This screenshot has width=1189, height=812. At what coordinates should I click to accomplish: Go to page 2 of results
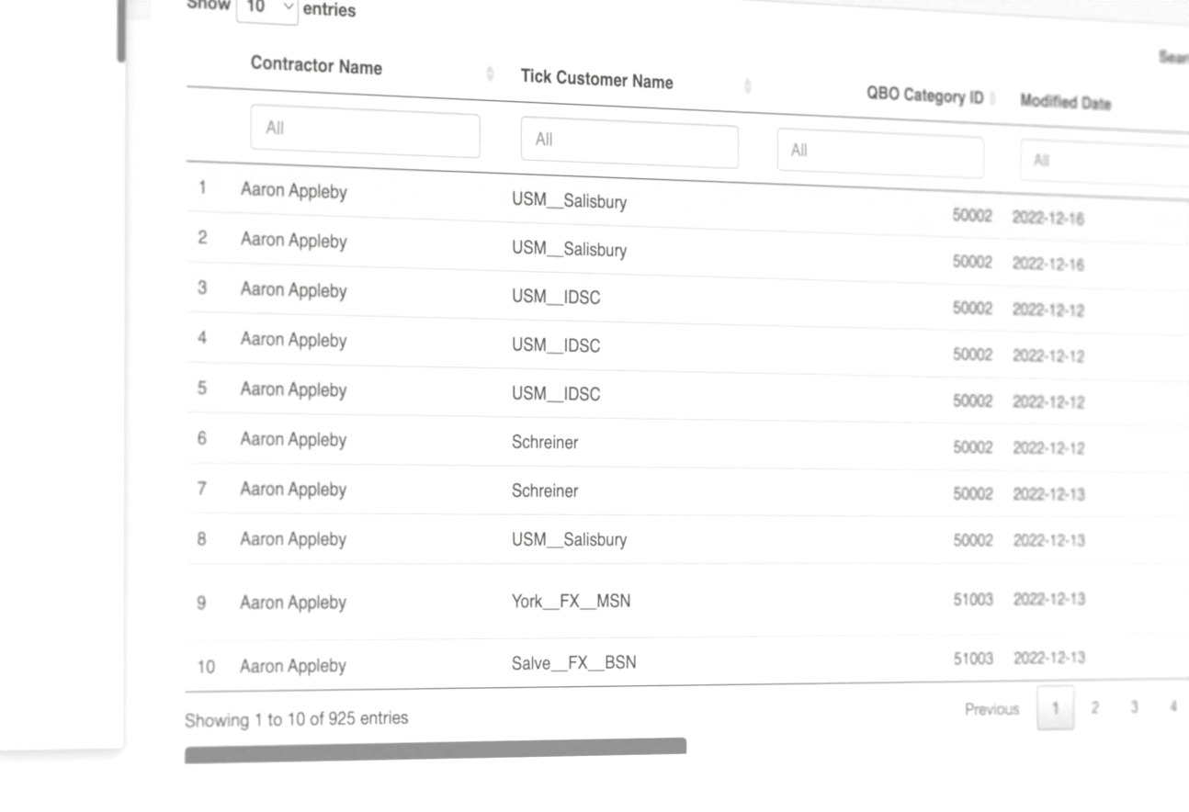[x=1094, y=707]
